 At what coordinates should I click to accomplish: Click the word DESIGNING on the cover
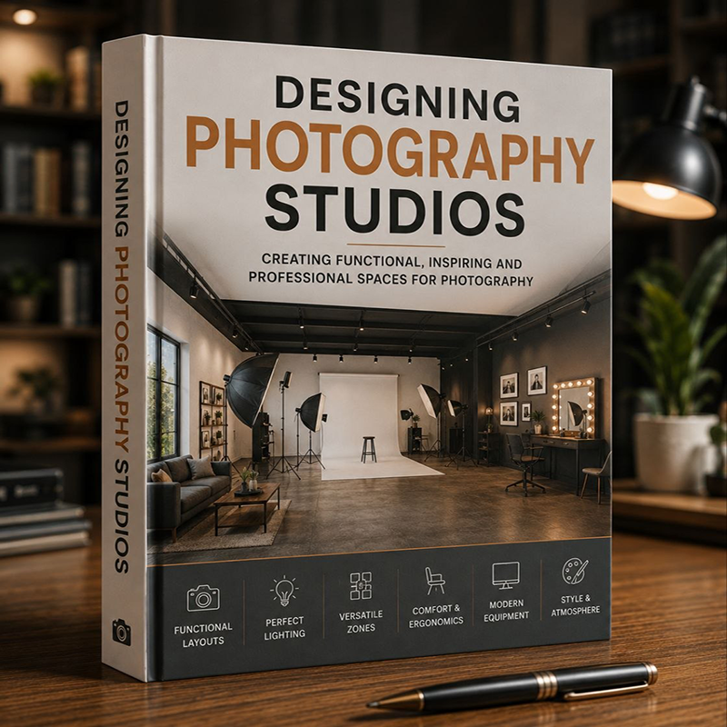coord(397,97)
